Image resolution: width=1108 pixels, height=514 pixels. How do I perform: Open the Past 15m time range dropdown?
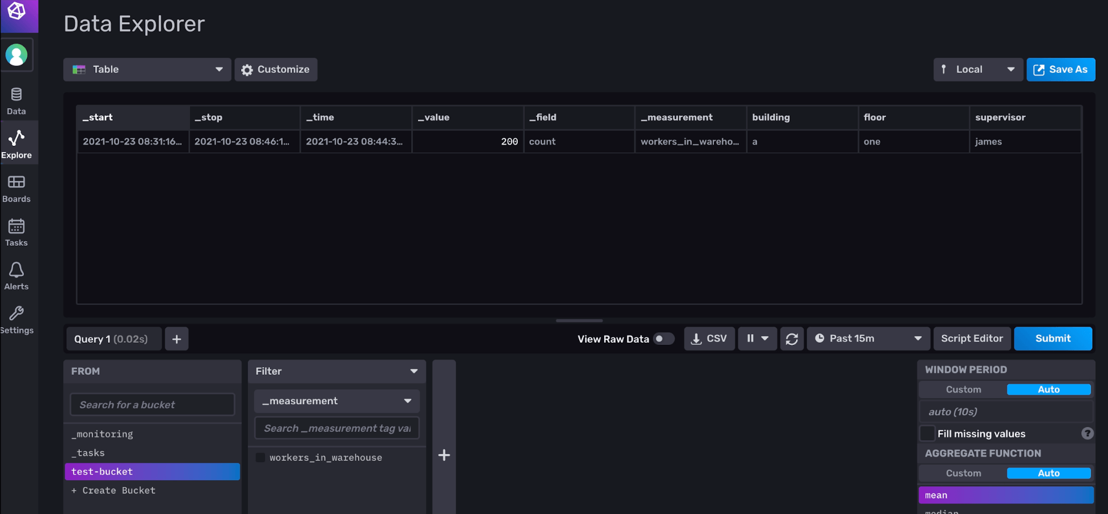tap(867, 338)
